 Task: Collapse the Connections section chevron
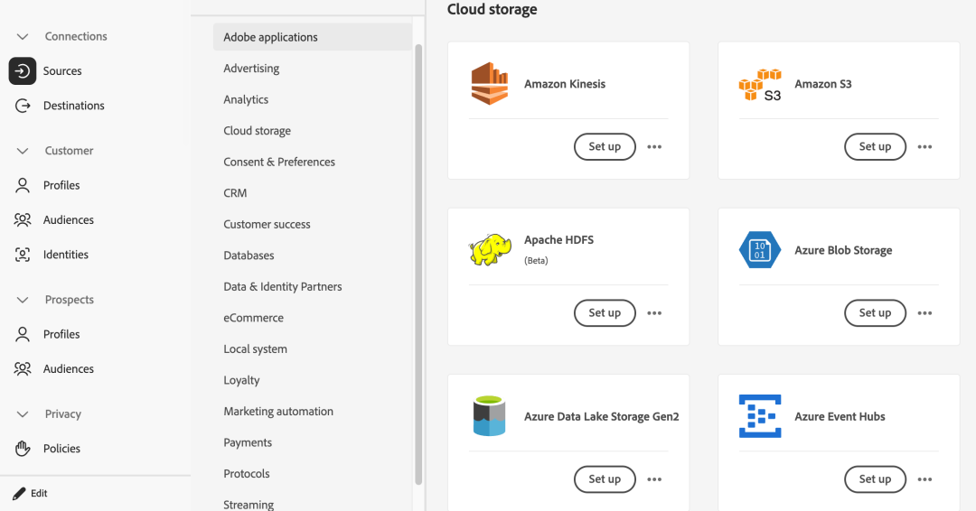tap(23, 37)
